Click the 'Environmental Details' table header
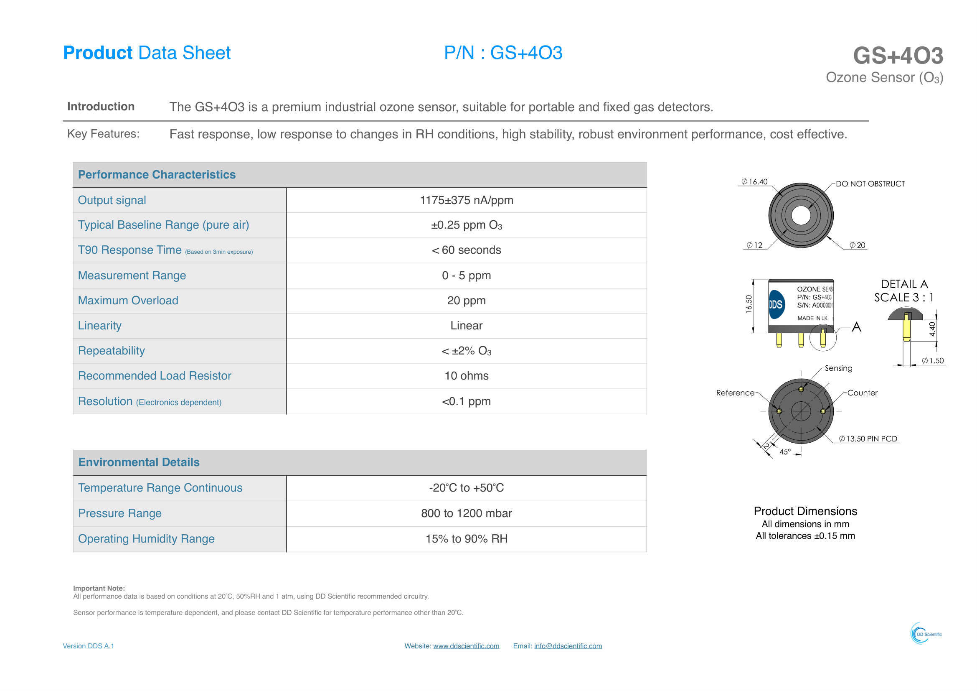This screenshot has height=691, width=977. tap(139, 462)
